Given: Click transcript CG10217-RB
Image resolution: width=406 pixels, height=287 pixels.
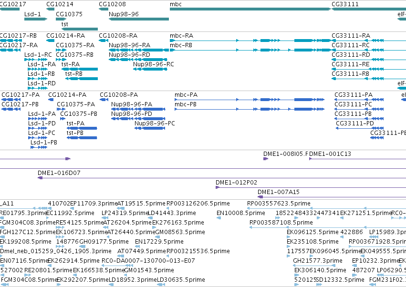Looking at the screenshot, I should 10,41.
